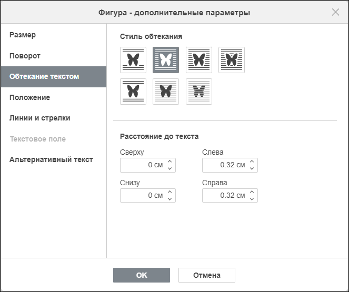This screenshot has height=292, width=349.
Task: Open the Линии и стрелки tab
Action: [54, 118]
